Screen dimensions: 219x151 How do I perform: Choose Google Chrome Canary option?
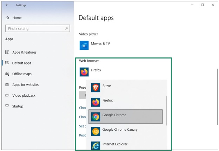126,131
